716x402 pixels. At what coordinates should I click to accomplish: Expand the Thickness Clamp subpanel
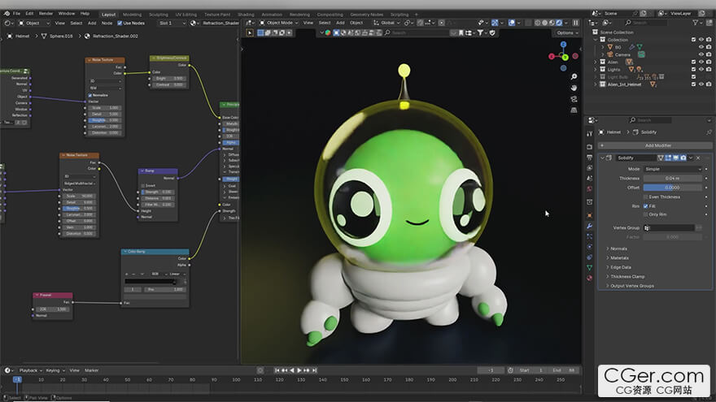click(x=626, y=276)
